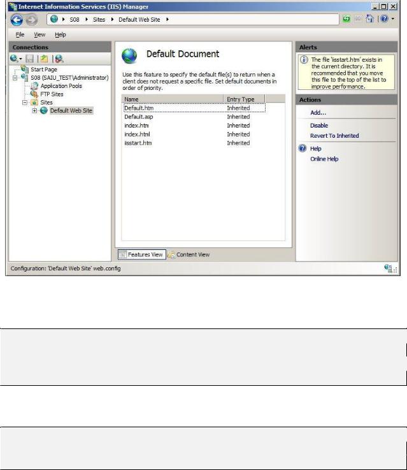Switch to Content View tab
Image resolution: width=407 pixels, height=470 pixels.
[x=189, y=255]
